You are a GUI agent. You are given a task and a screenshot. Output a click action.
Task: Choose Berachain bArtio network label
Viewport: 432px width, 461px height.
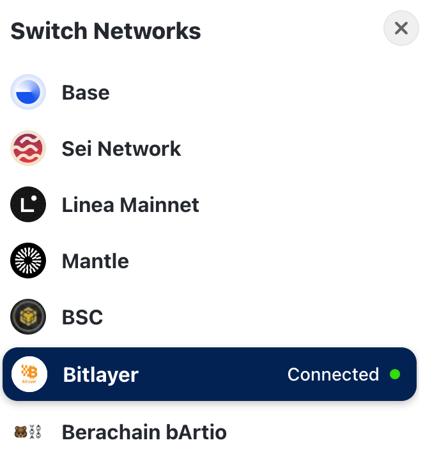point(144,432)
